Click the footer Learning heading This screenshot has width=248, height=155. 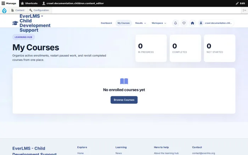tap(121, 147)
